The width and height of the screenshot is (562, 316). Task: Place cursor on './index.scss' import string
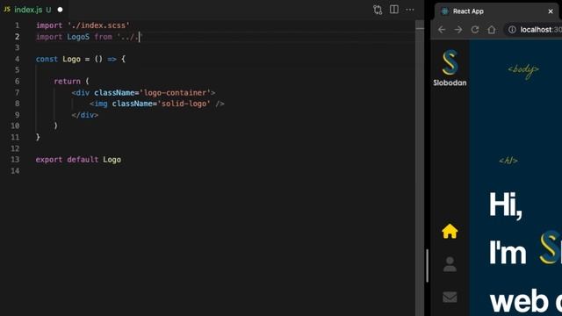point(98,25)
